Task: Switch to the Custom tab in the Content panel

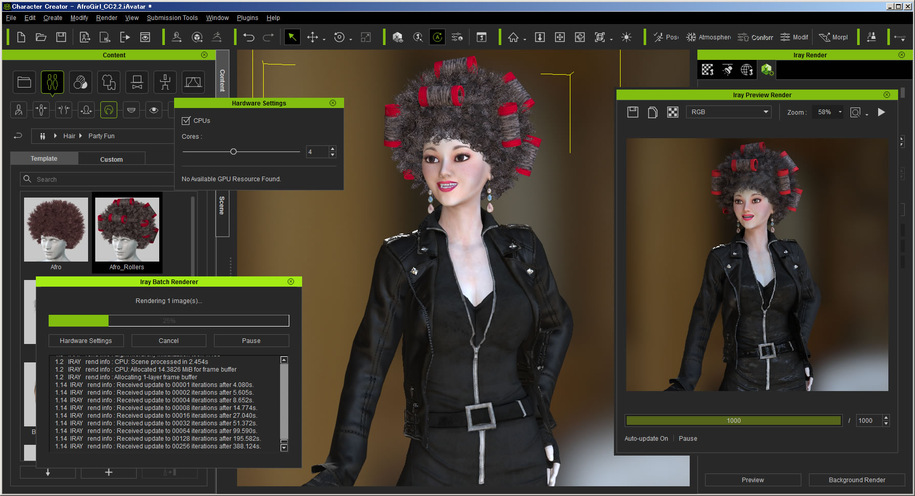Action: pyautogui.click(x=112, y=159)
